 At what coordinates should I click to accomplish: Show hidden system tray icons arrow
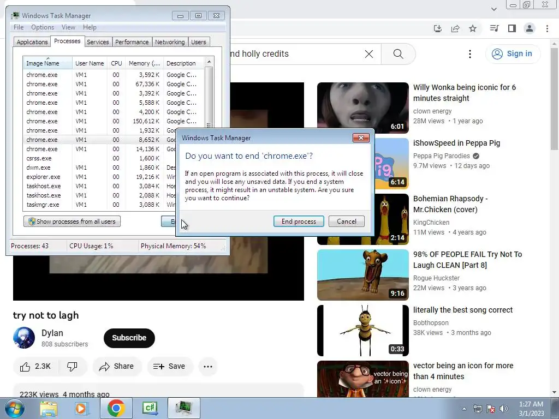(x=464, y=409)
